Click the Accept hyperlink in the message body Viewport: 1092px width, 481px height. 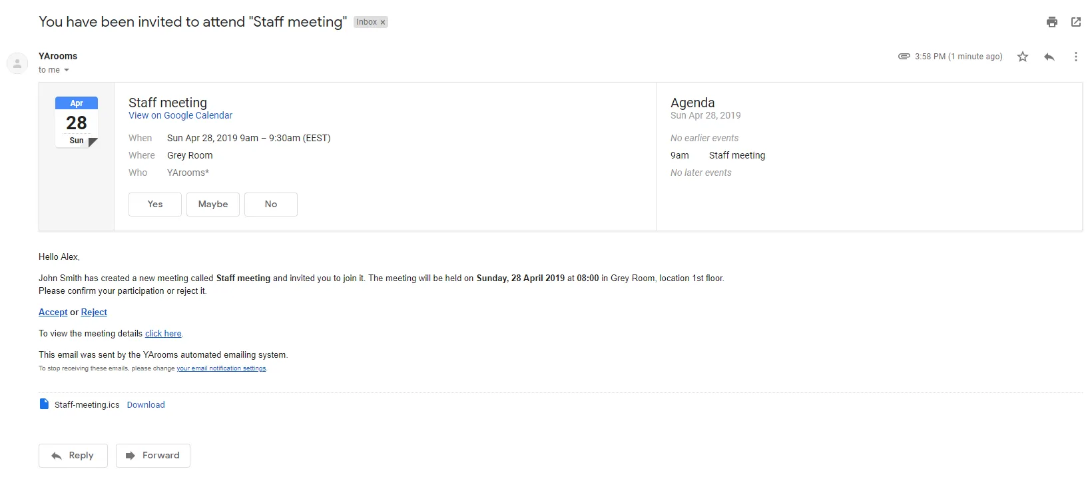(53, 312)
